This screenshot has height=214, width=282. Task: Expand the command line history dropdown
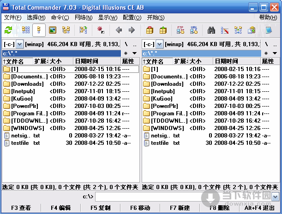(x=275, y=197)
